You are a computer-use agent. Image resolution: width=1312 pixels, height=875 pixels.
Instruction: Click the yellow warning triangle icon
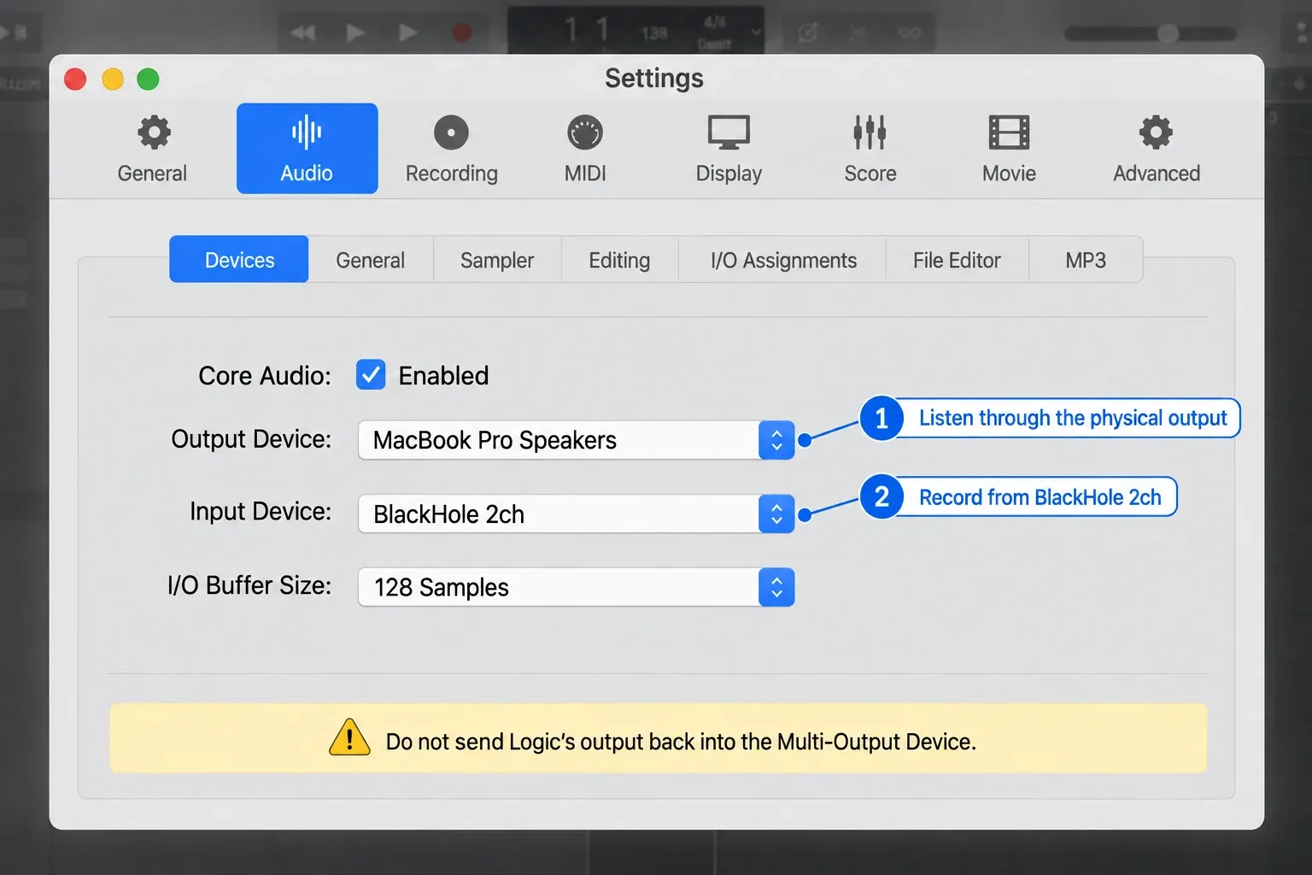(x=349, y=738)
